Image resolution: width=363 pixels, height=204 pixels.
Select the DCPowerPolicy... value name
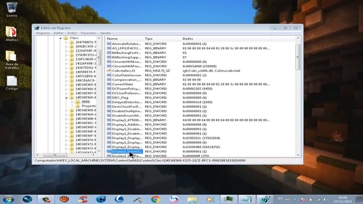pyautogui.click(x=126, y=88)
